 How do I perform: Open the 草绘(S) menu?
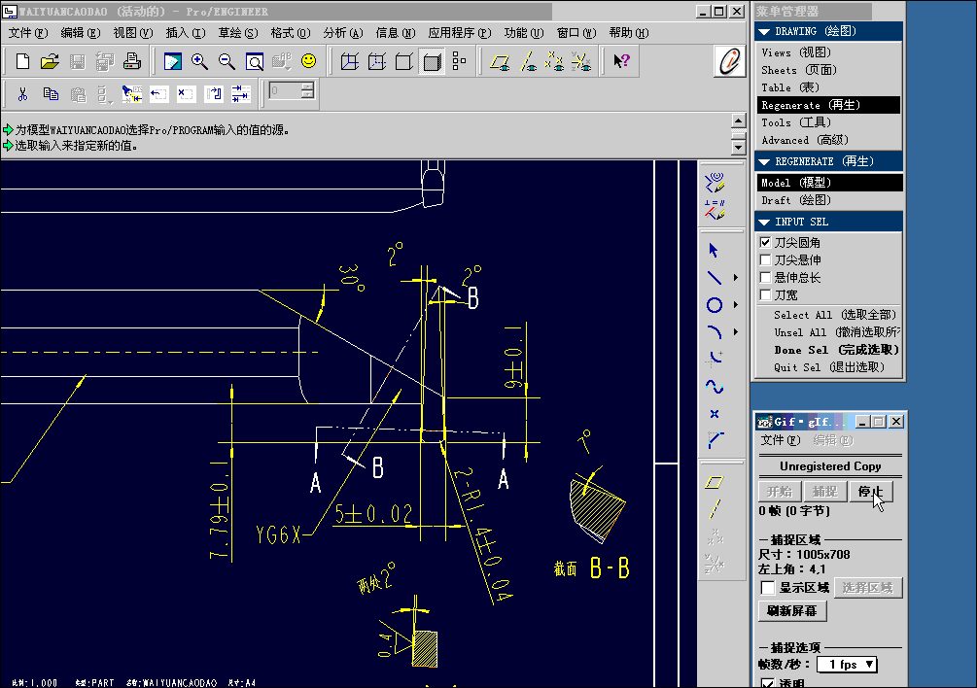(x=238, y=33)
